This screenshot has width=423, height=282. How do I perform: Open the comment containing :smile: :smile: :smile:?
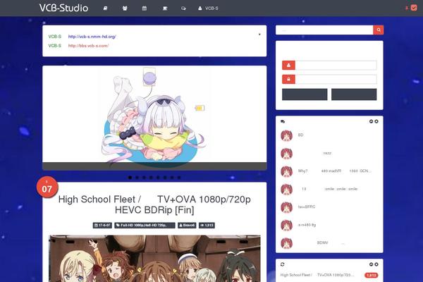click(x=329, y=189)
